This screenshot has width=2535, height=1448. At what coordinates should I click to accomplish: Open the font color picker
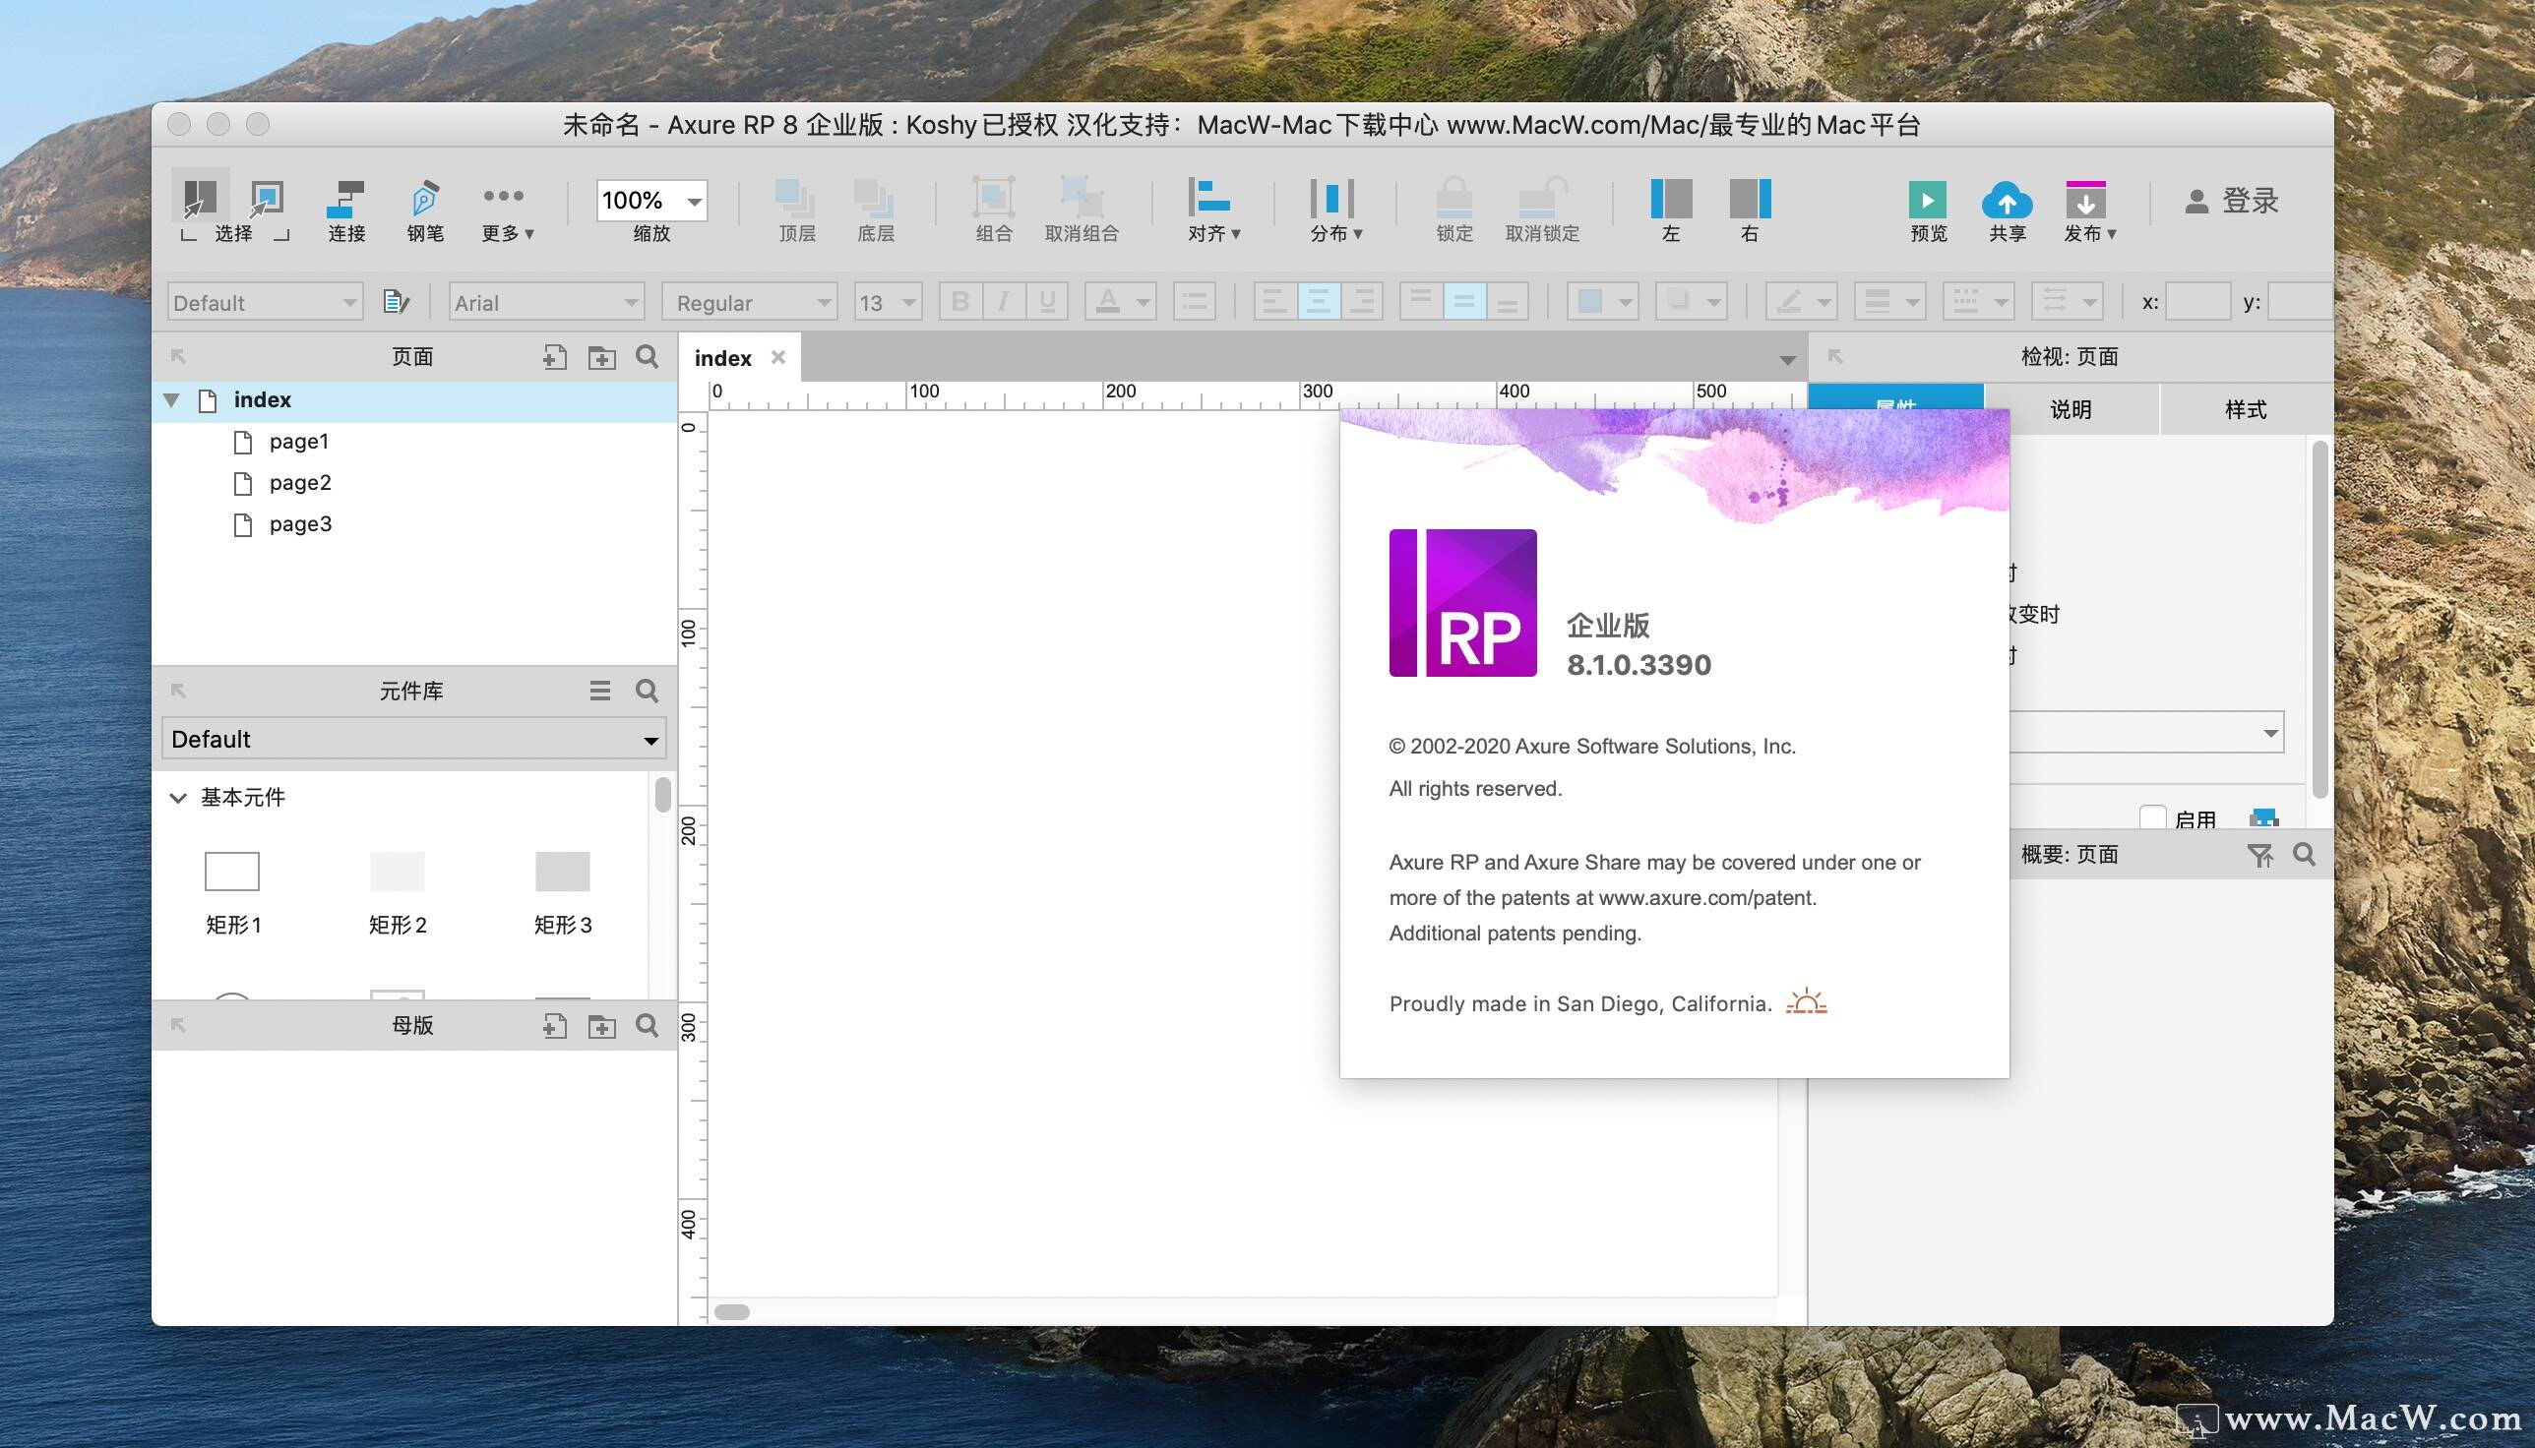coord(1120,301)
